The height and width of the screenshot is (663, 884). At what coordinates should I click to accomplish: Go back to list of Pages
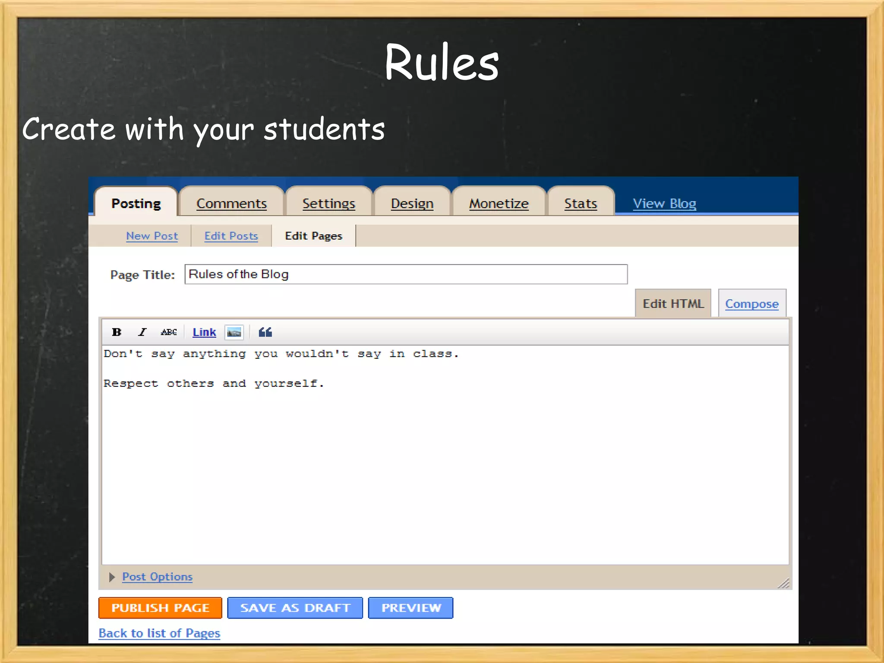[159, 633]
